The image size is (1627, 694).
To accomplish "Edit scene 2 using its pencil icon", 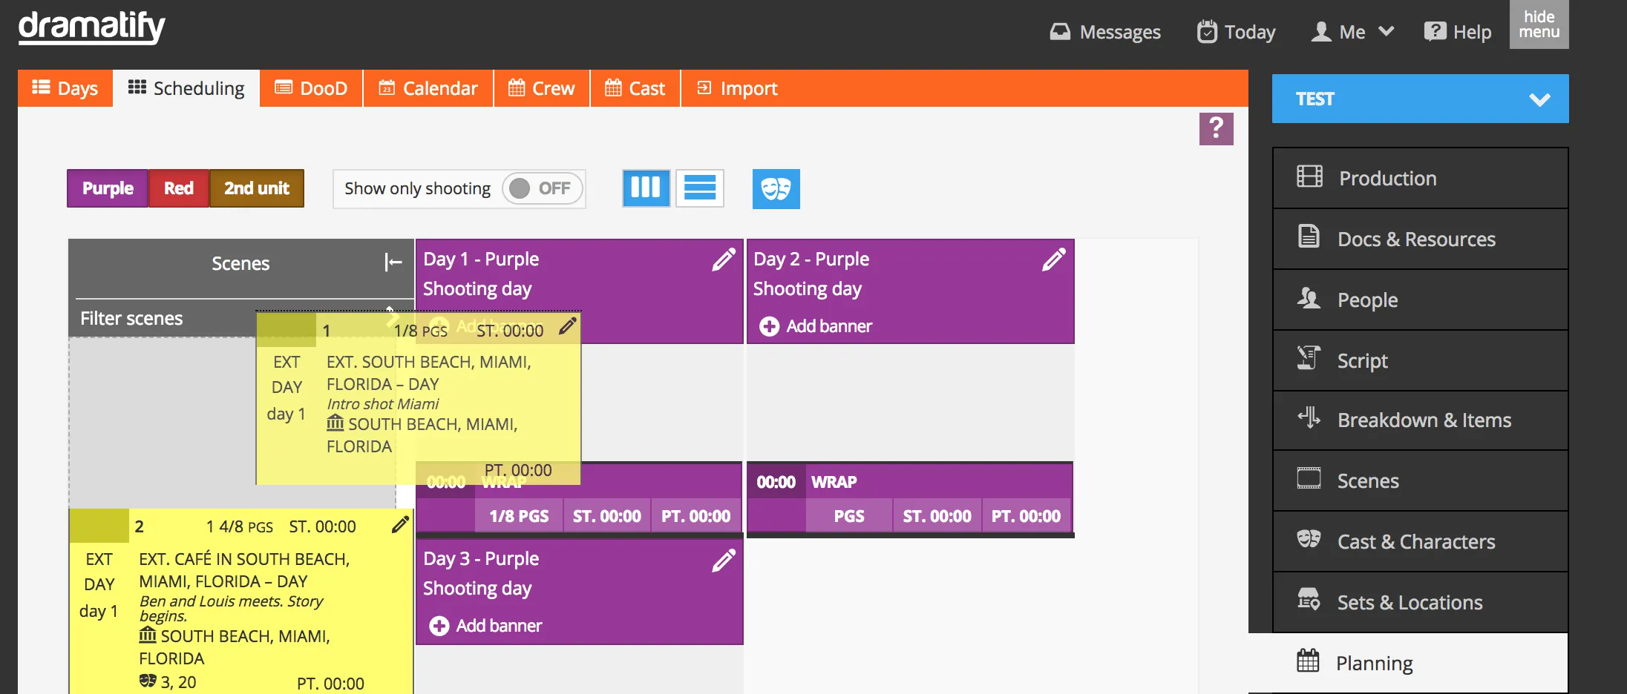I will (400, 525).
